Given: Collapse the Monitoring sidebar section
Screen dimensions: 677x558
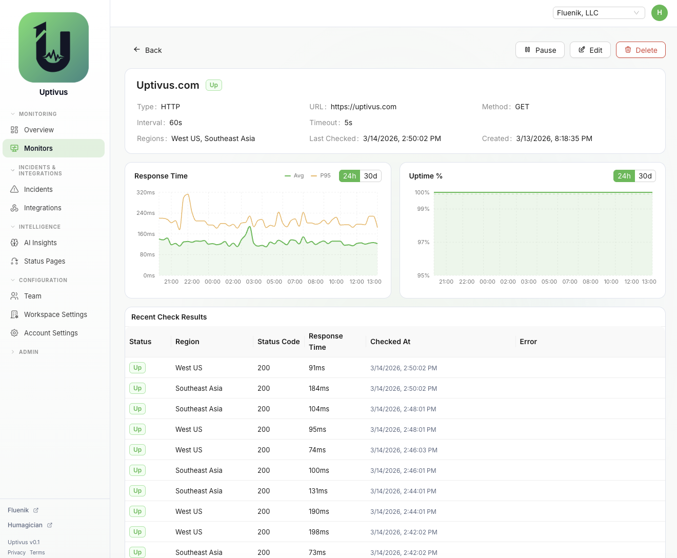Looking at the screenshot, I should tap(37, 114).
